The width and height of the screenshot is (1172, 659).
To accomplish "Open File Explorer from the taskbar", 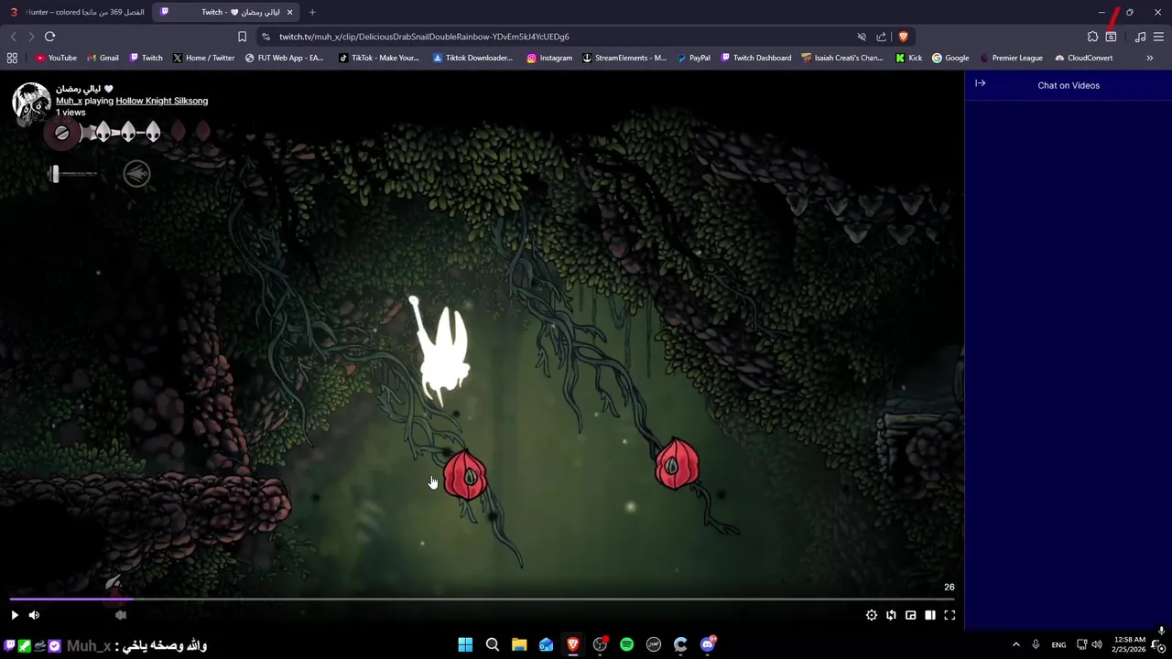I will tap(519, 644).
